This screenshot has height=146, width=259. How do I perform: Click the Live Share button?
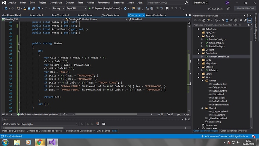(x=215, y=9)
